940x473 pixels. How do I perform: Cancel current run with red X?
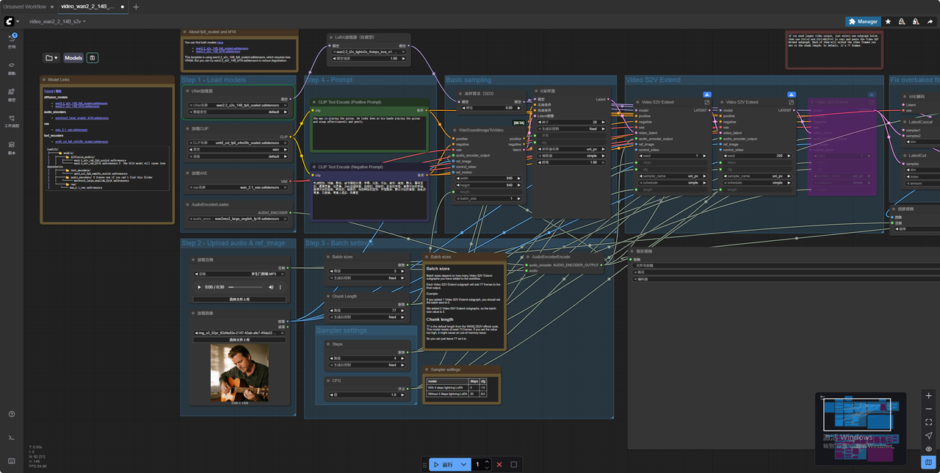[499, 464]
